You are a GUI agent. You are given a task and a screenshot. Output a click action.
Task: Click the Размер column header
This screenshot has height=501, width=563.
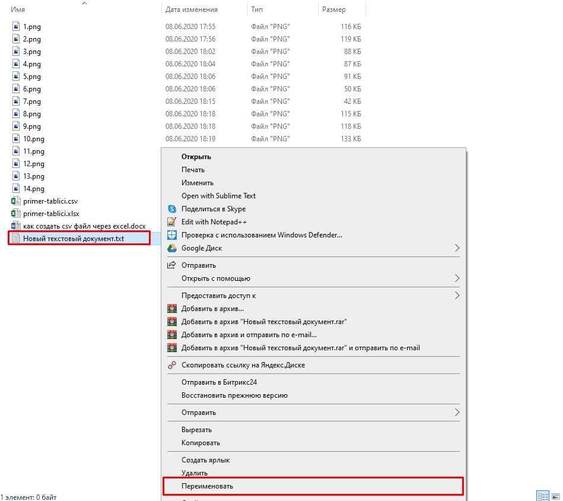point(333,9)
